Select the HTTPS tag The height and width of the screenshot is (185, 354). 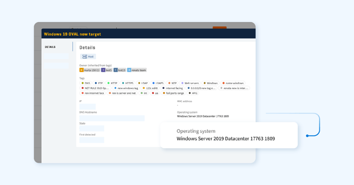tap(127, 83)
